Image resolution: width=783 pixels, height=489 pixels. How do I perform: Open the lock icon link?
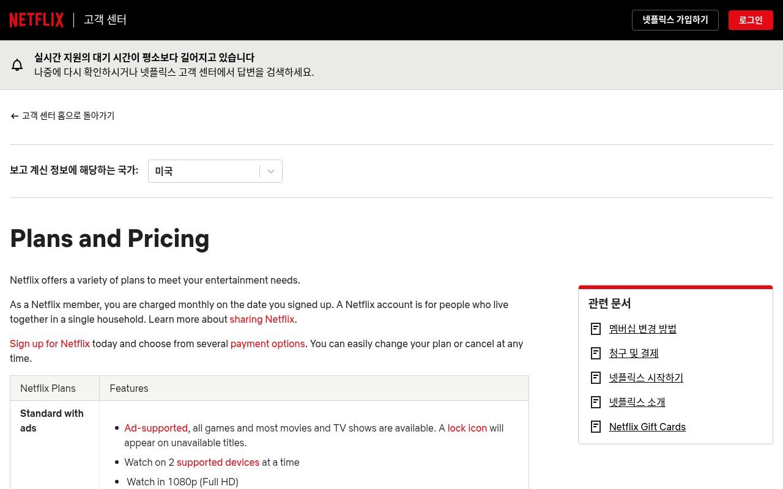coord(467,428)
